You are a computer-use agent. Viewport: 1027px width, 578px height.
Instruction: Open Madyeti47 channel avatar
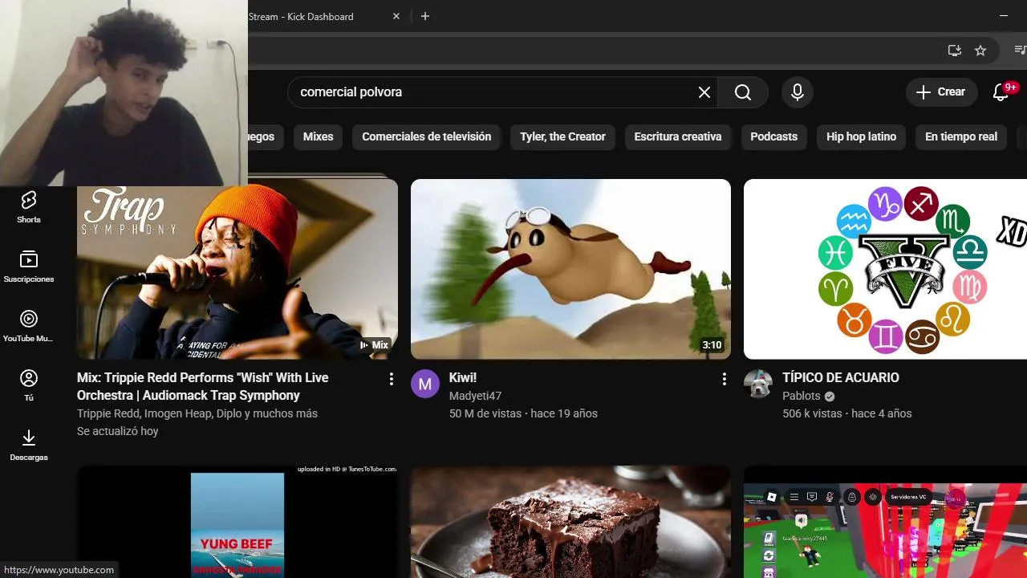(x=425, y=384)
